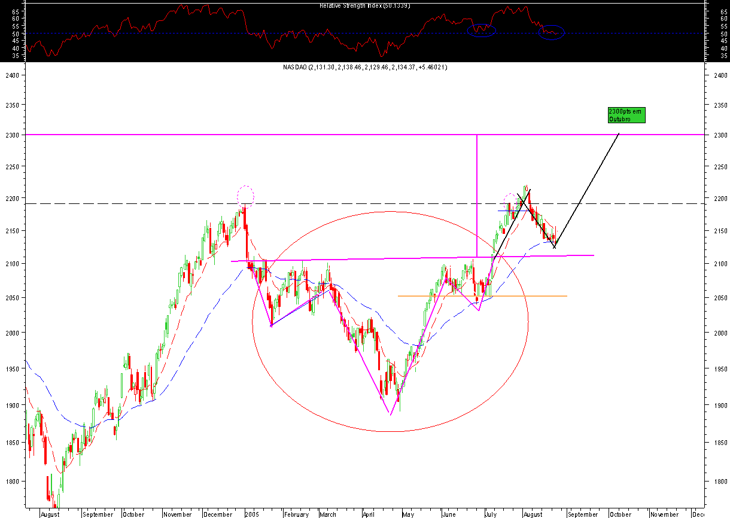Click the 'July' month label
This screenshot has width=730, height=518.
[x=490, y=514]
